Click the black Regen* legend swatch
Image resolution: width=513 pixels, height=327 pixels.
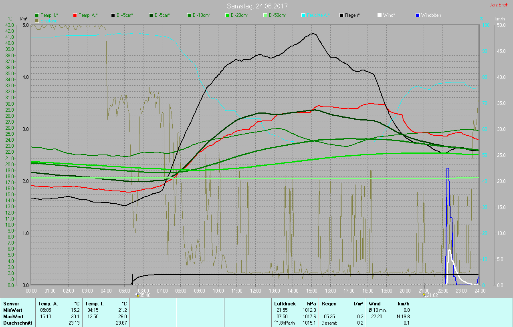pyautogui.click(x=341, y=15)
